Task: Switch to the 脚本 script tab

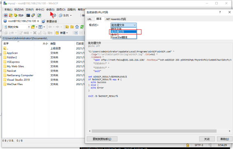Action: (99, 19)
